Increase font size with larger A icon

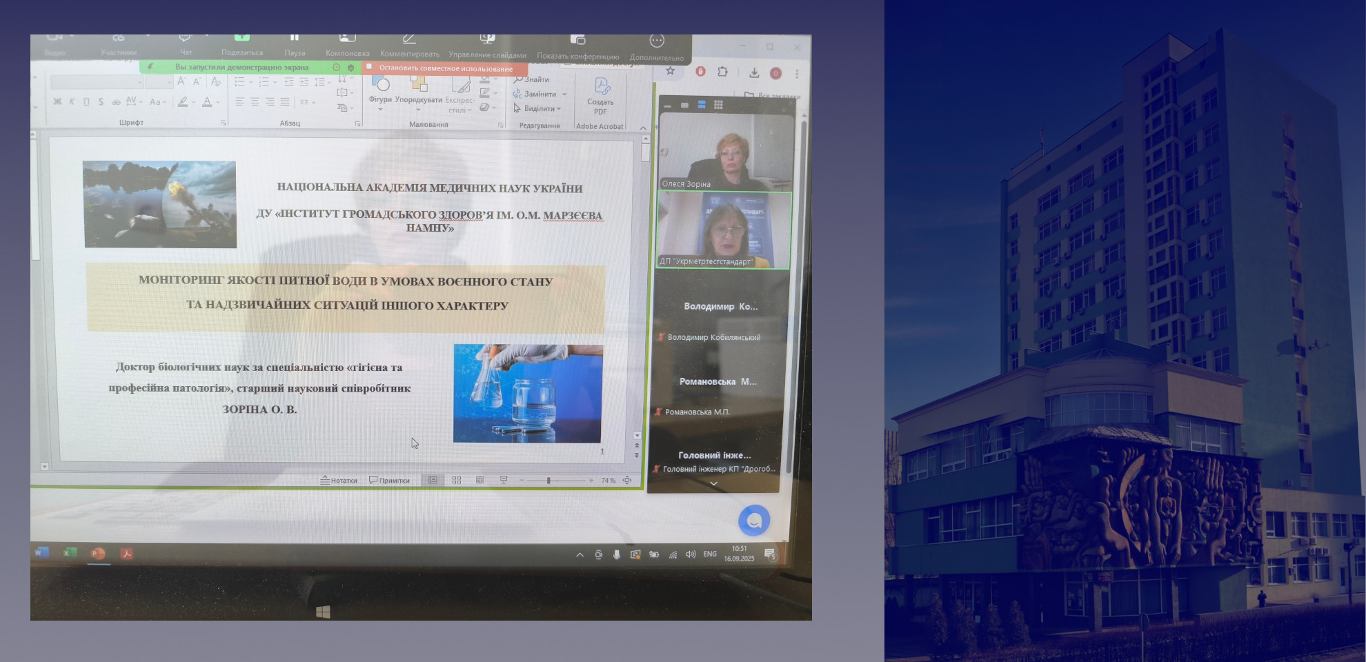pyautogui.click(x=181, y=81)
